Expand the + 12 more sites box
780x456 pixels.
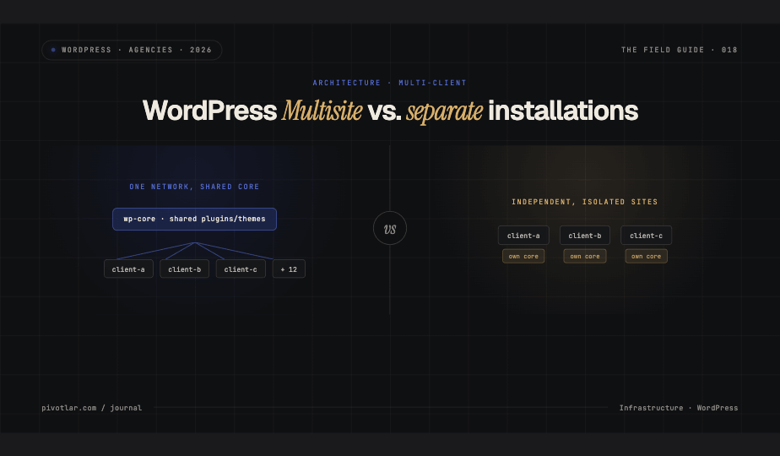tap(289, 269)
